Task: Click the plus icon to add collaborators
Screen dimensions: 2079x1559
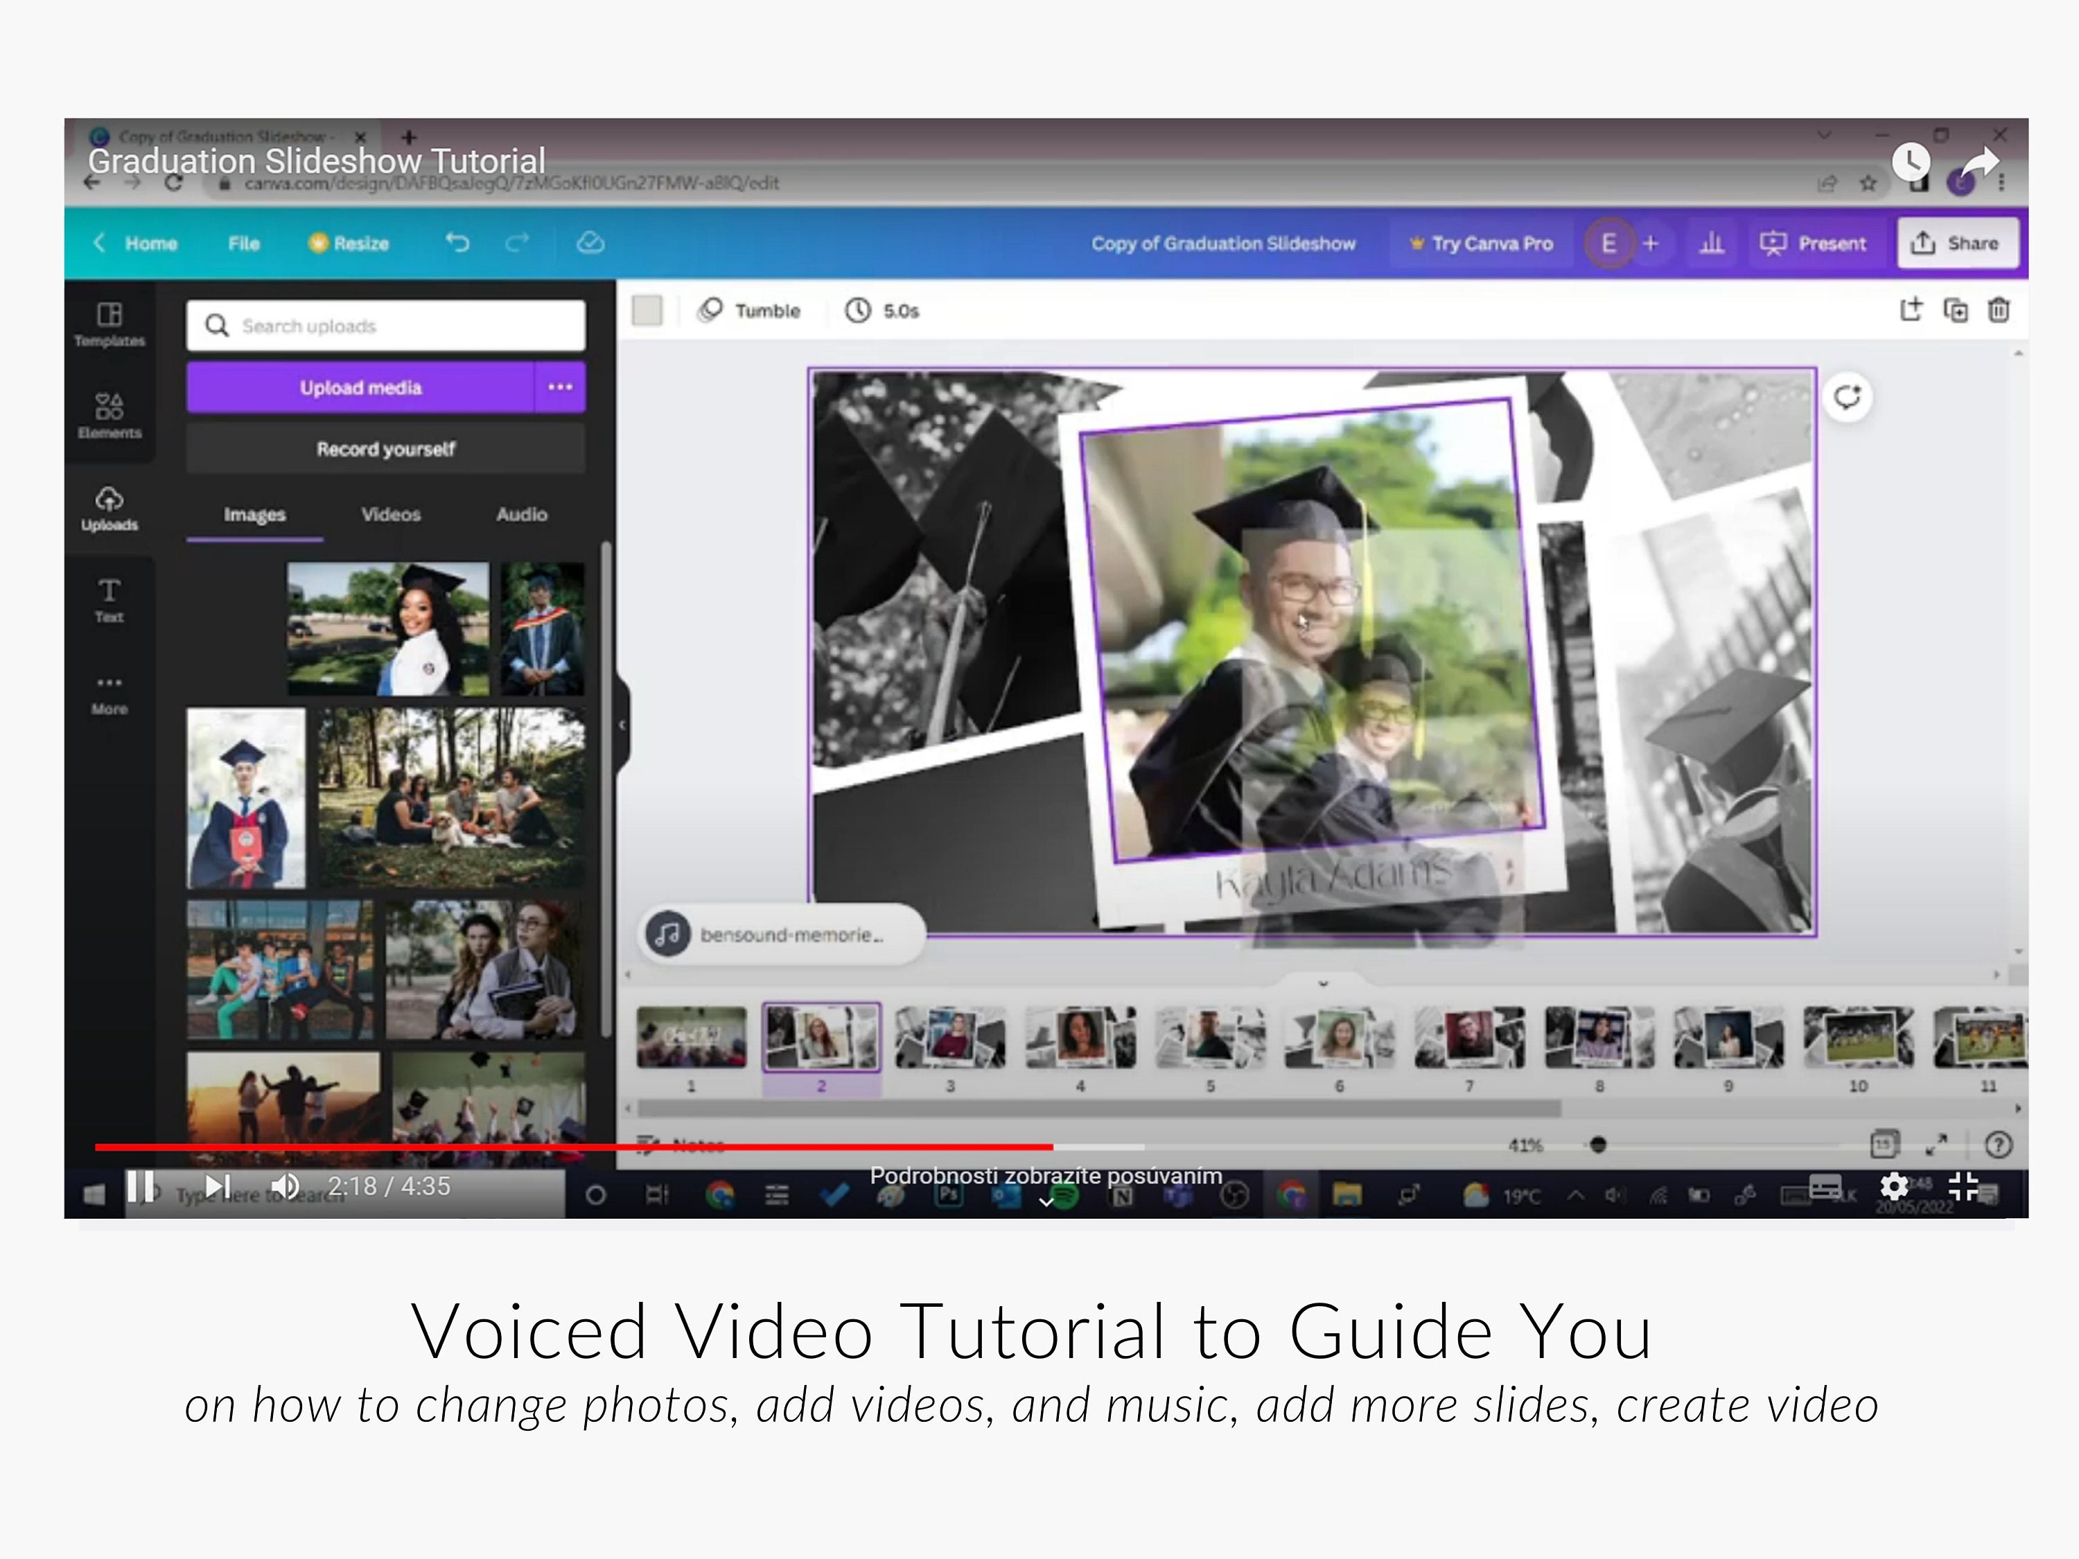Action: [x=1651, y=243]
